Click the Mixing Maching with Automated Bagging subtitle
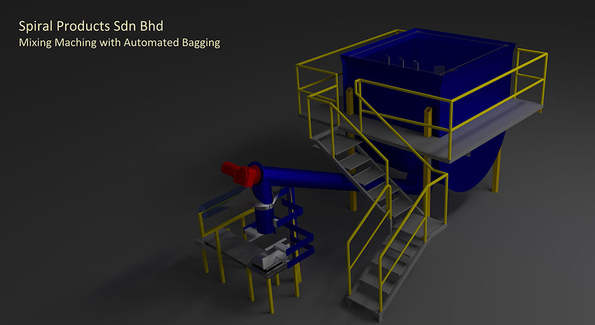 (119, 44)
